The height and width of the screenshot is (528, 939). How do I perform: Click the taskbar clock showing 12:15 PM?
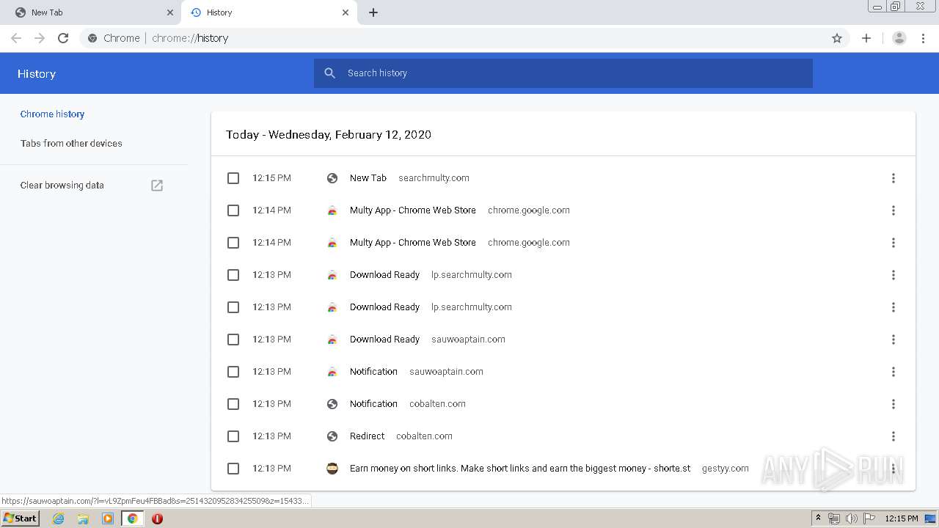coord(901,518)
